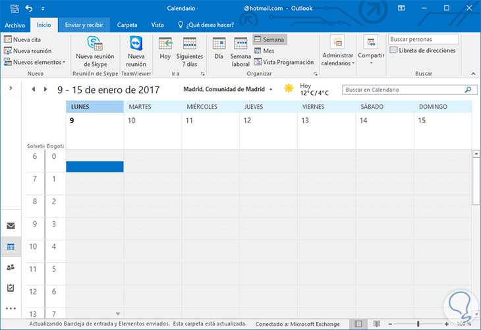This screenshot has height=330, width=481.
Task: Create a Nueva reunión
Action: coord(28,51)
